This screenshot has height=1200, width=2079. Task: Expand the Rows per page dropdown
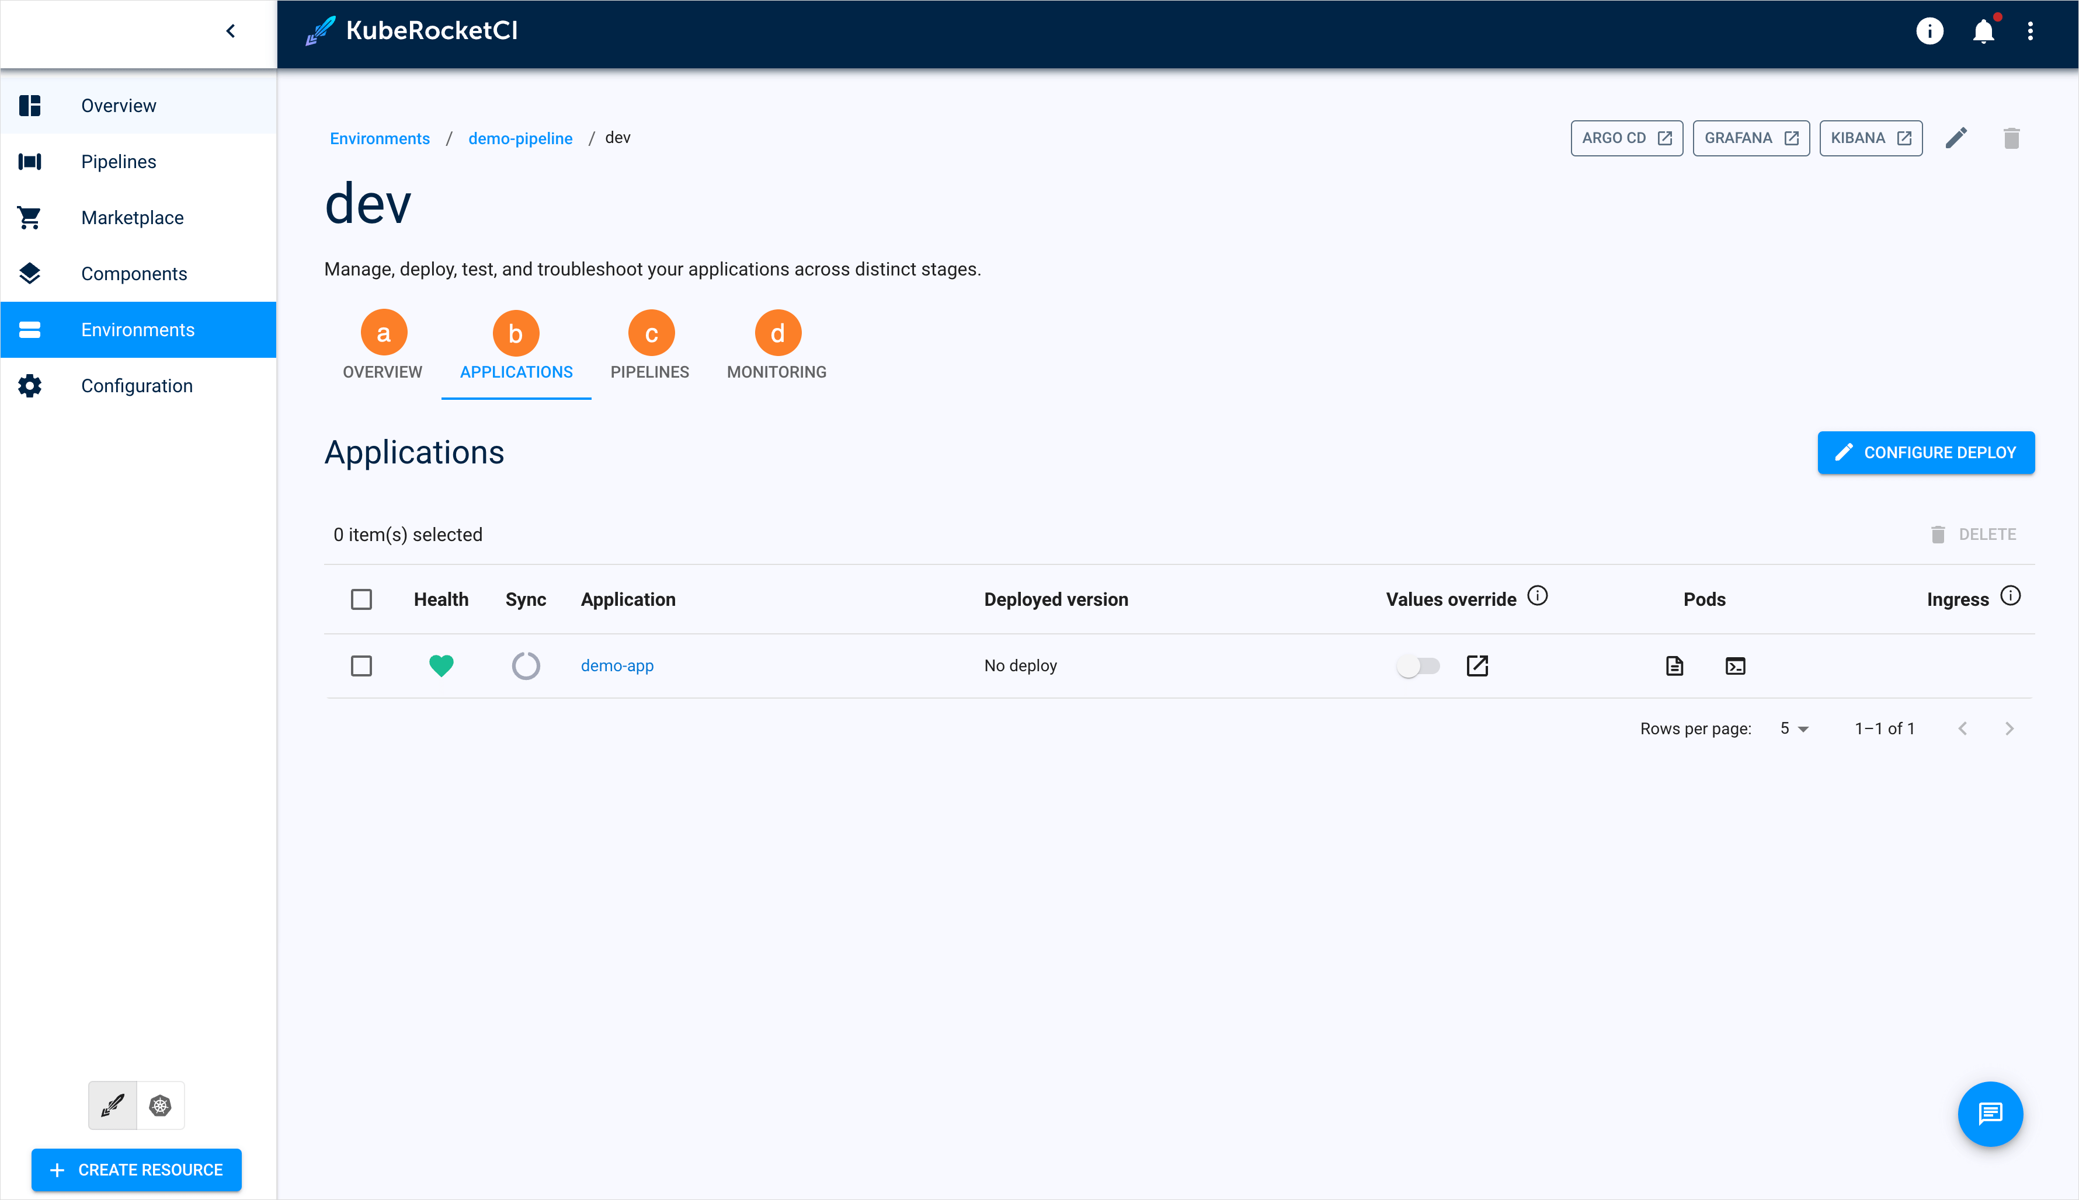coord(1795,728)
